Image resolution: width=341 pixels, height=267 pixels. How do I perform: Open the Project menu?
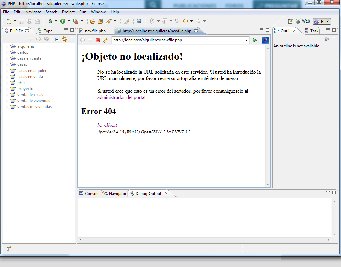coord(68,12)
